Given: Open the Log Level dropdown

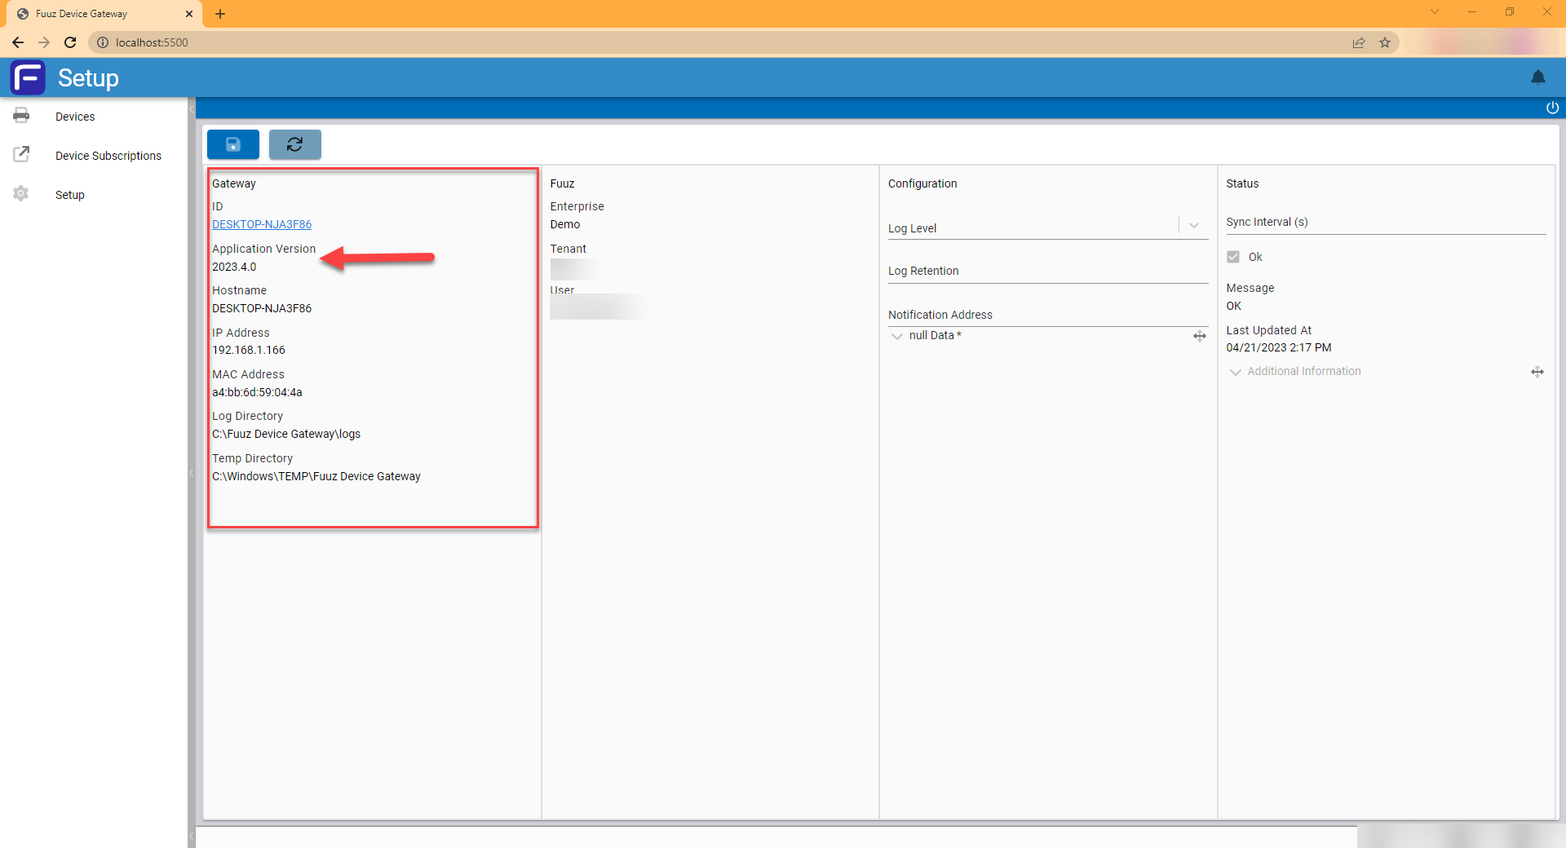Looking at the screenshot, I should (x=1193, y=226).
